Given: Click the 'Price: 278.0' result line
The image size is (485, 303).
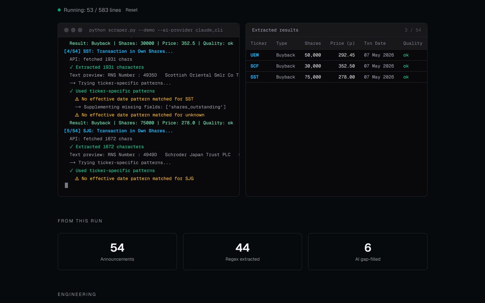Looking at the screenshot, I should click(151, 123).
